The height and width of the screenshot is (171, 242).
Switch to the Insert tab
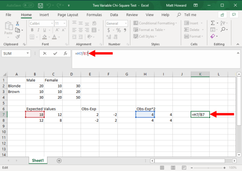point(44,15)
